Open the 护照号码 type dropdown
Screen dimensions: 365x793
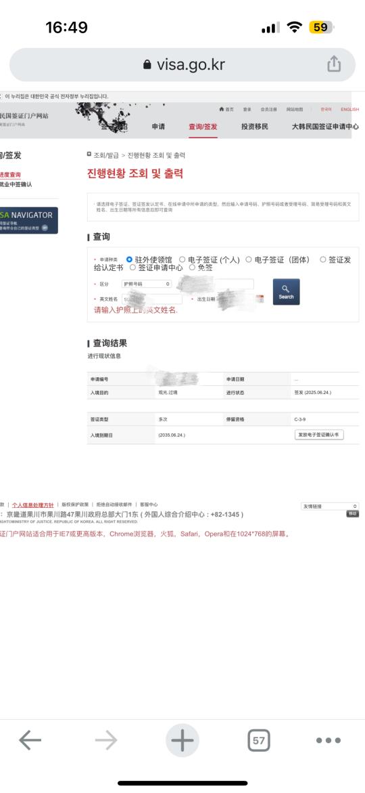(x=147, y=284)
